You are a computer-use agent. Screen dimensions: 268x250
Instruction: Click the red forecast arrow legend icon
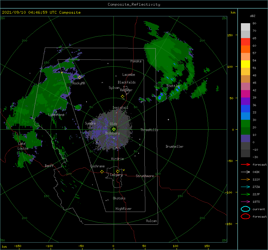tap(245, 164)
